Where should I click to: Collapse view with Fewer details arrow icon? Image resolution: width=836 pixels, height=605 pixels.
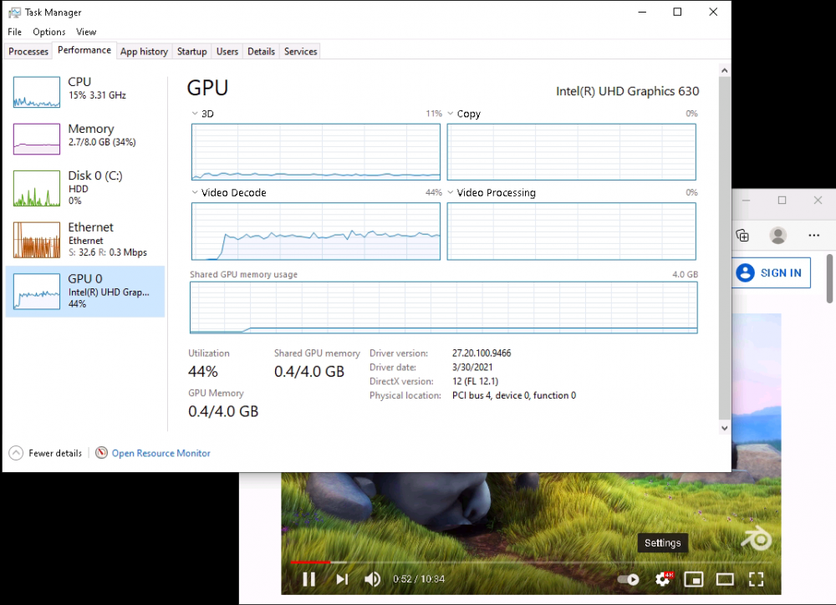16,453
